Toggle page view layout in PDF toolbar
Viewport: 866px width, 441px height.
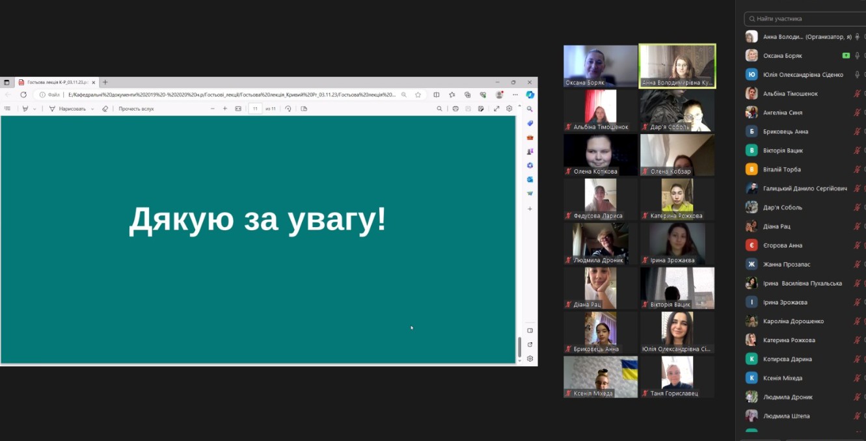coord(304,109)
